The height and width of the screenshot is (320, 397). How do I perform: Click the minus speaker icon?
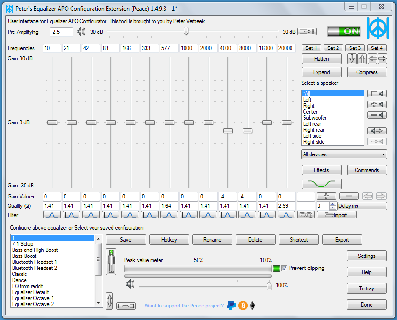click(377, 115)
